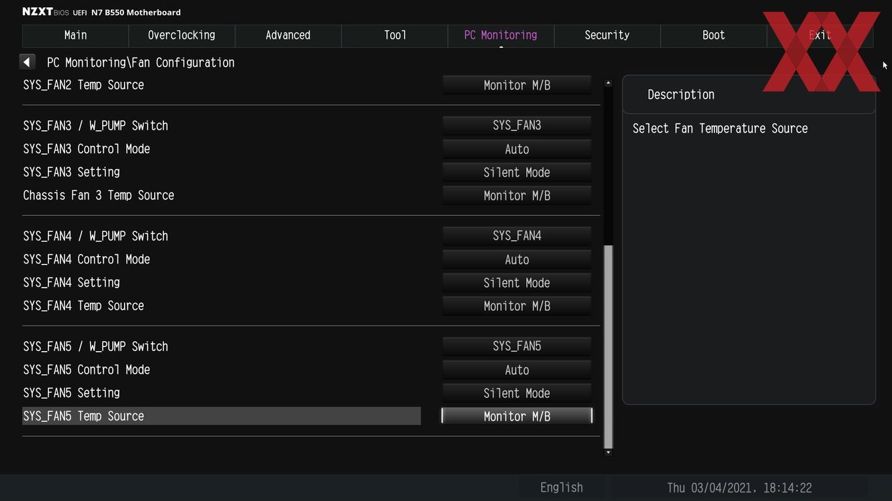892x501 pixels.
Task: Open SYS_FAN3 Control Mode selector
Action: tap(517, 149)
